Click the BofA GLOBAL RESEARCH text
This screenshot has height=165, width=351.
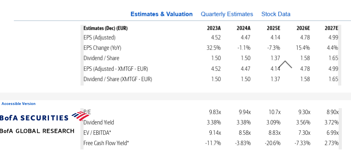[37, 131]
